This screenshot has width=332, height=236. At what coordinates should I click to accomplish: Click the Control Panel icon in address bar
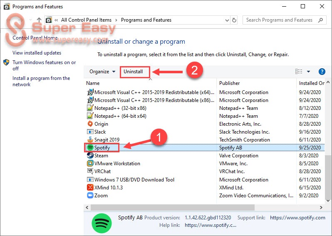49,20
